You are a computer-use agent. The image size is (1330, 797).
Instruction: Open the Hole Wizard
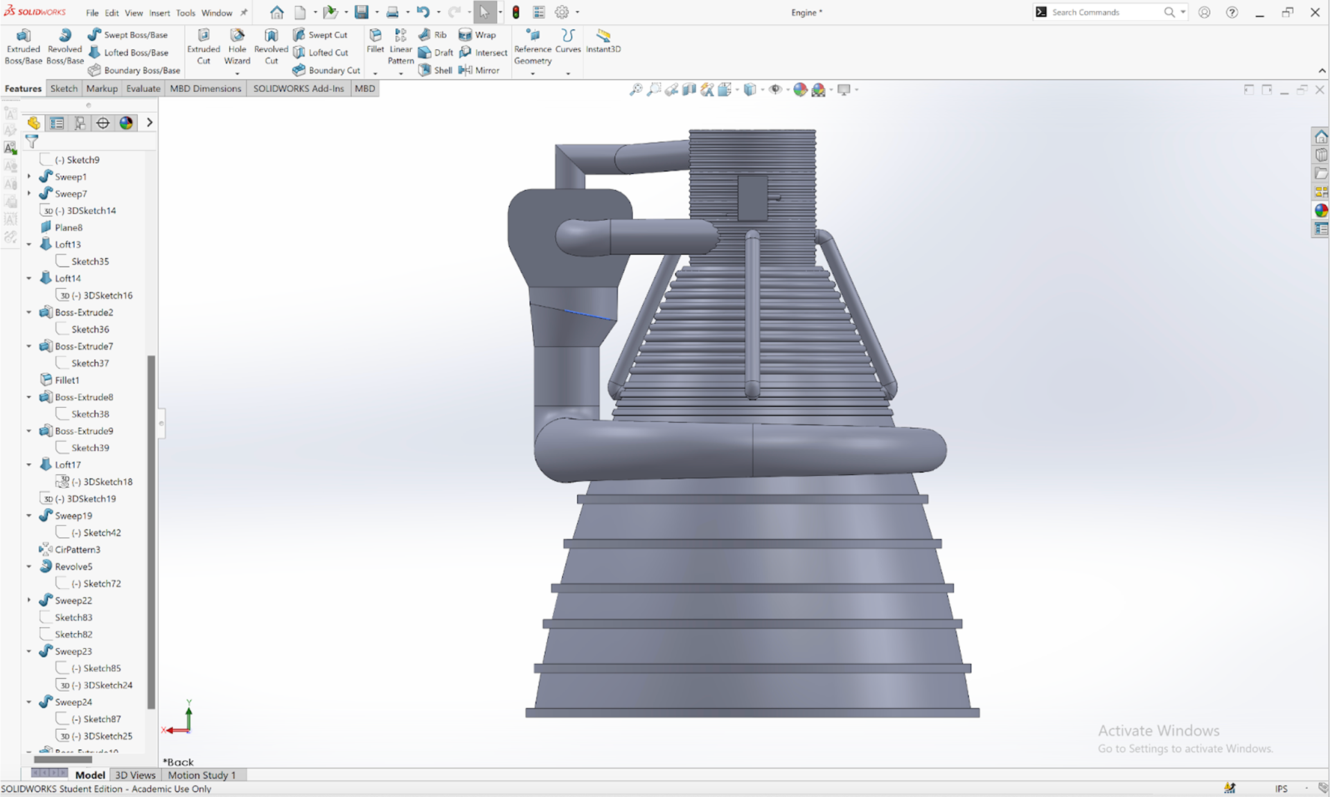coord(237,46)
